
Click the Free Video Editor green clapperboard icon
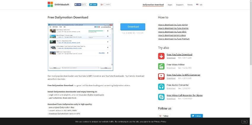[161, 66]
